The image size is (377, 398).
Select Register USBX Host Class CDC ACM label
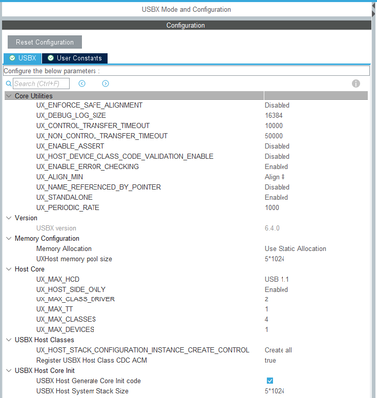pyautogui.click(x=92, y=360)
